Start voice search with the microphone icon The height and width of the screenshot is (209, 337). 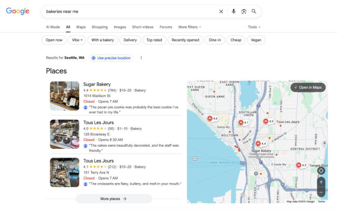(x=234, y=11)
